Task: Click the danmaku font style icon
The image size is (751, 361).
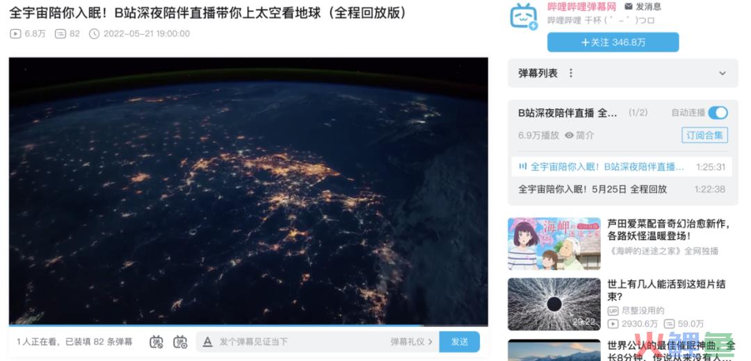Action: pyautogui.click(x=207, y=342)
